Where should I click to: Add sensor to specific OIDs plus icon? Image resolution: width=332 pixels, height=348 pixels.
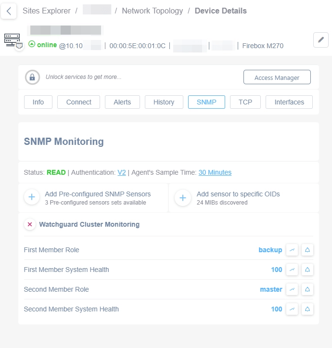(x=183, y=198)
